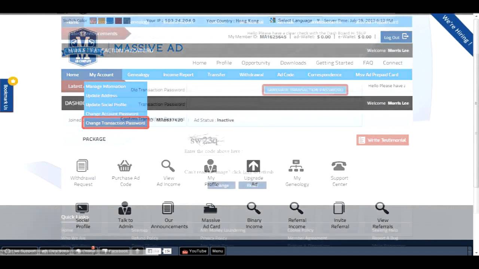This screenshot has height=269, width=479.
Task: Open the Genealogy menu item
Action: pos(138,75)
